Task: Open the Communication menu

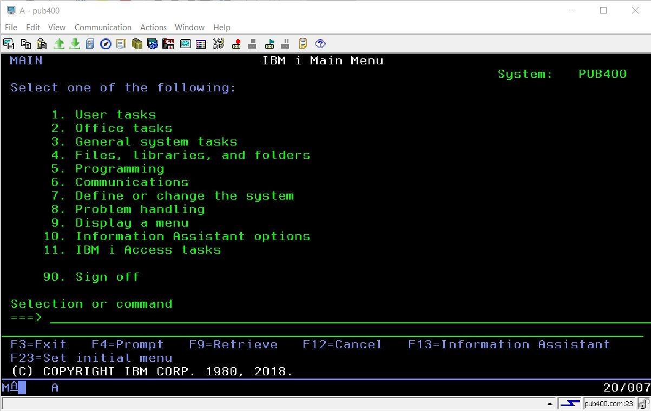Action: tap(103, 27)
